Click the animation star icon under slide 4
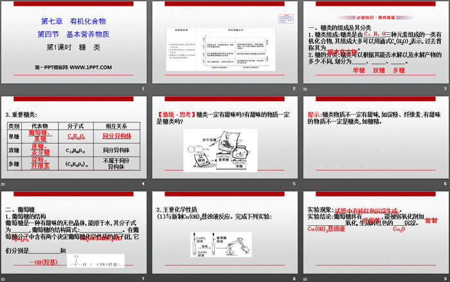The width and height of the screenshot is (450, 282). (x=3, y=184)
